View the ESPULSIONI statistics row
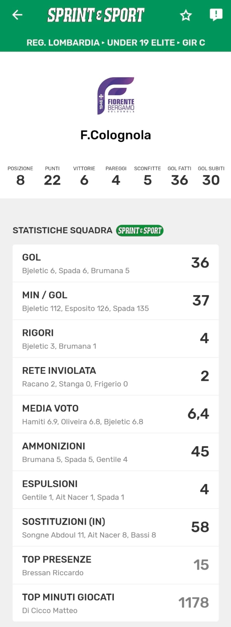231x627 pixels. [x=115, y=490]
